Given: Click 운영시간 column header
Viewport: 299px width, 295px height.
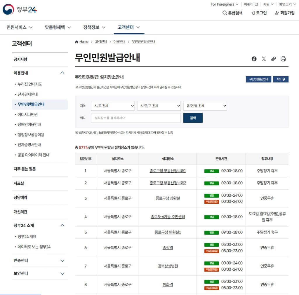Looking at the screenshot, I should (221, 159).
